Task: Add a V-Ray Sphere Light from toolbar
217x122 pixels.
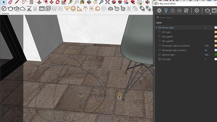Action: [x=73, y=8]
